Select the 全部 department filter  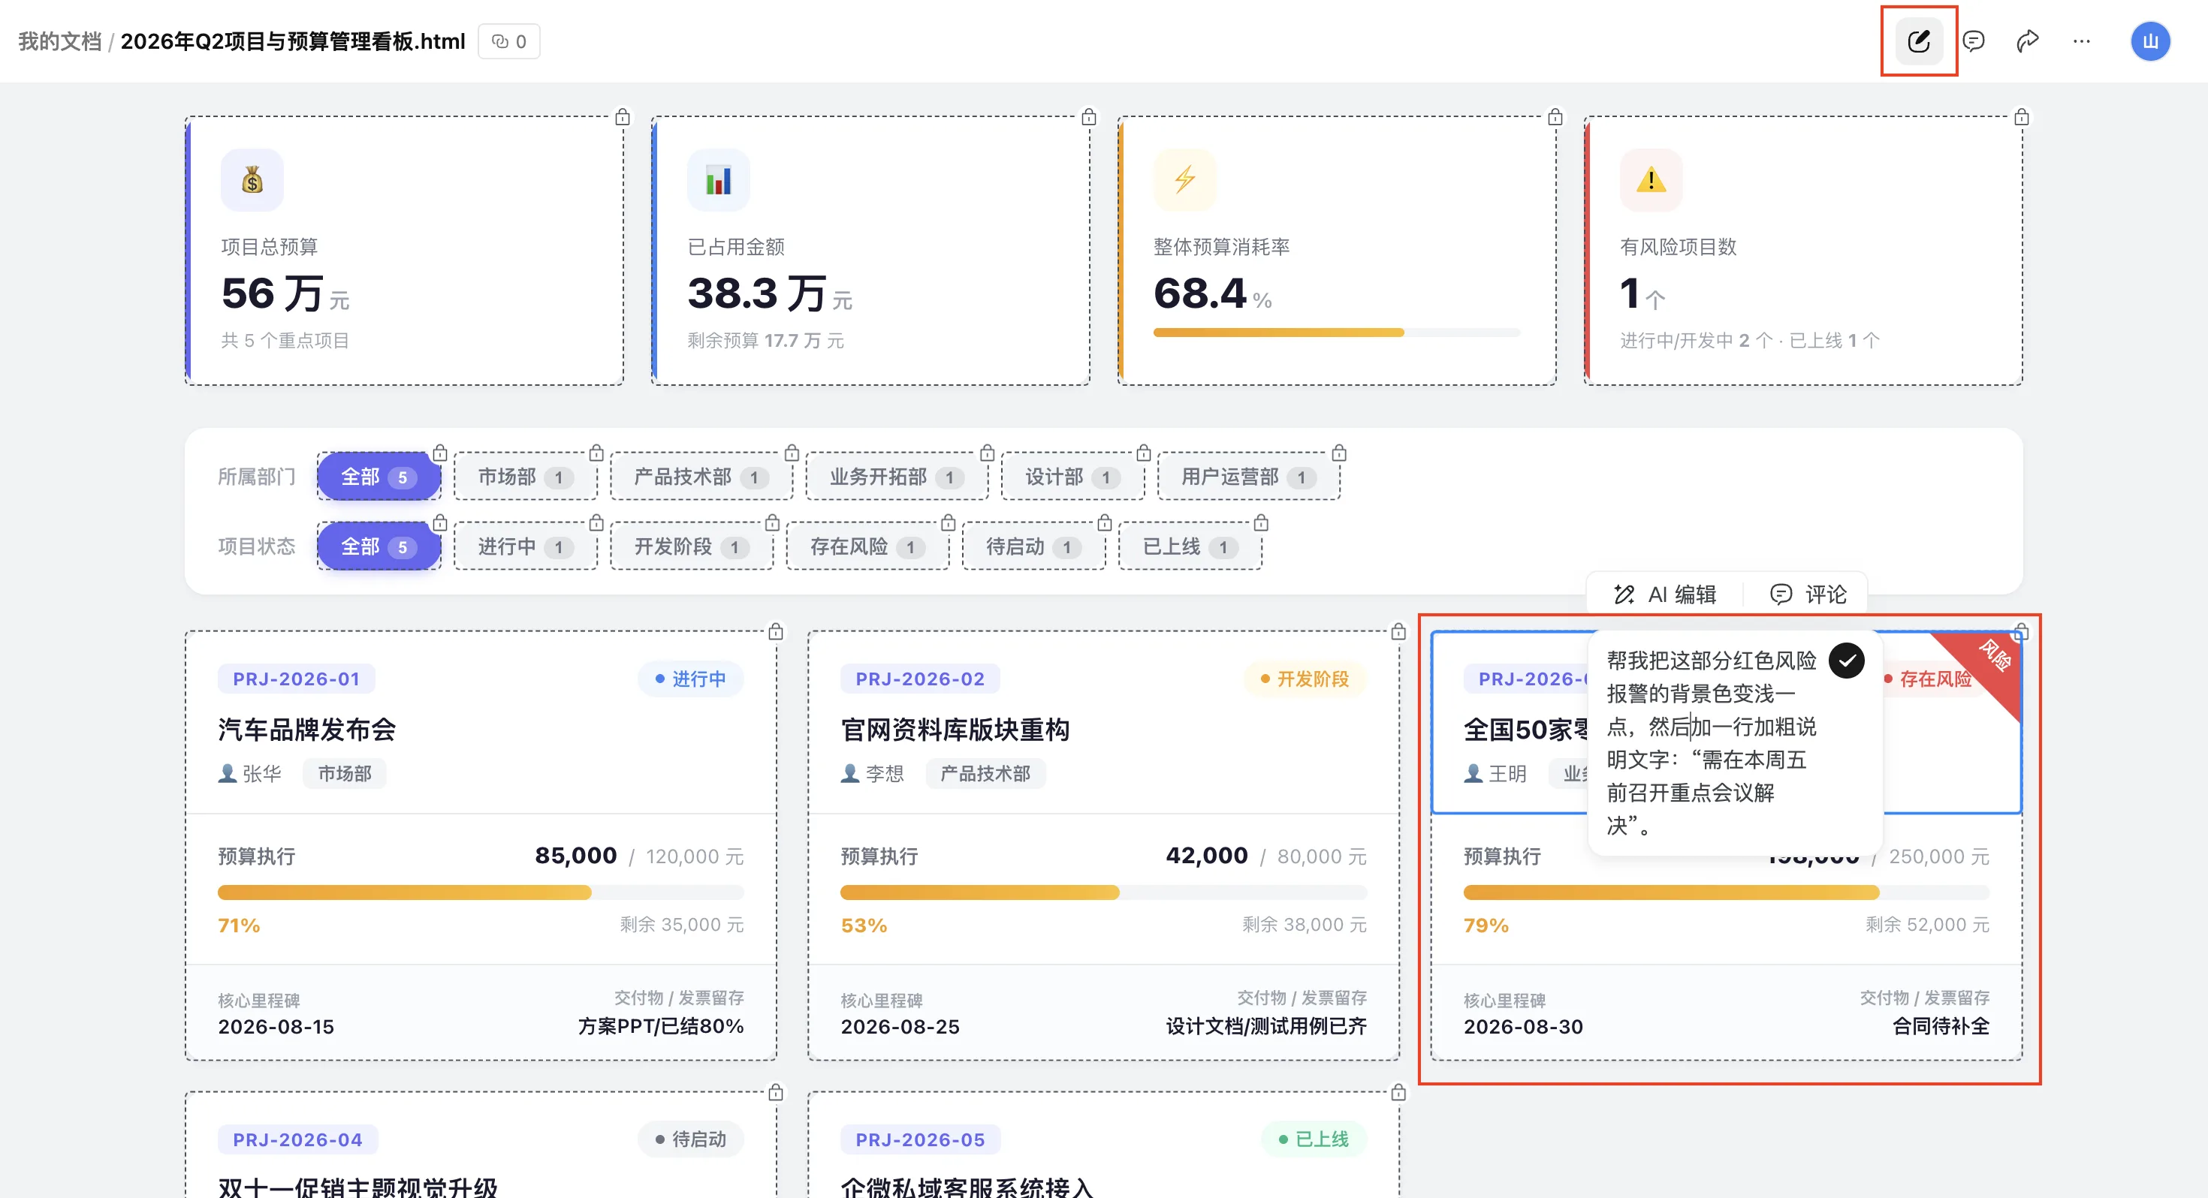(x=379, y=477)
